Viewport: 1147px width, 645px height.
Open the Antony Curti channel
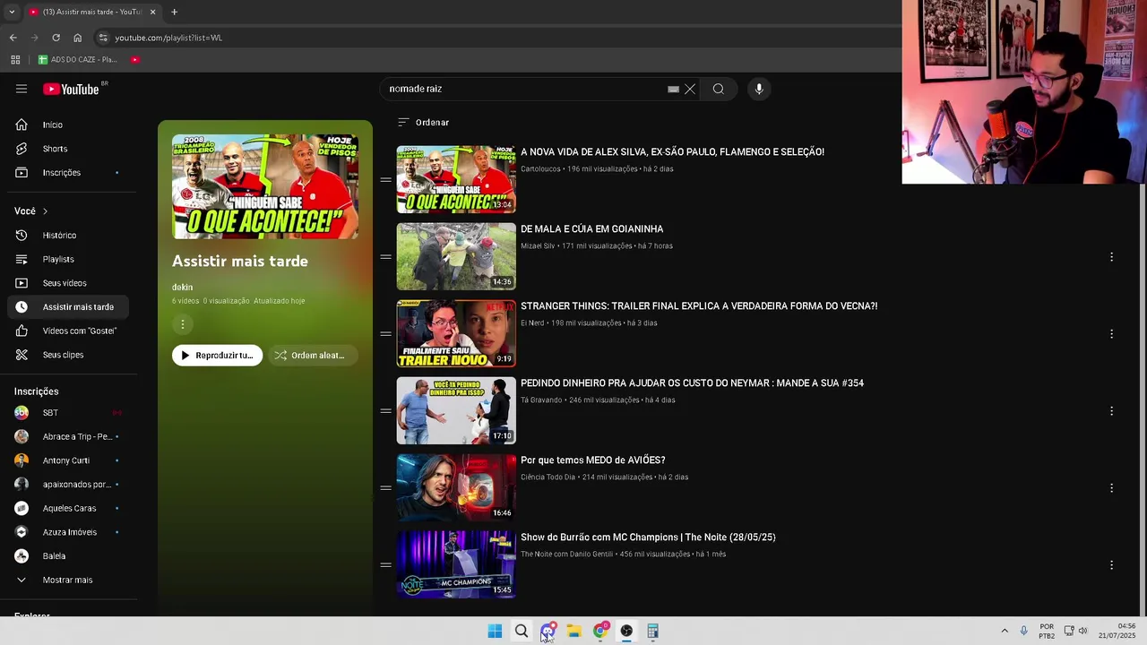tap(68, 460)
